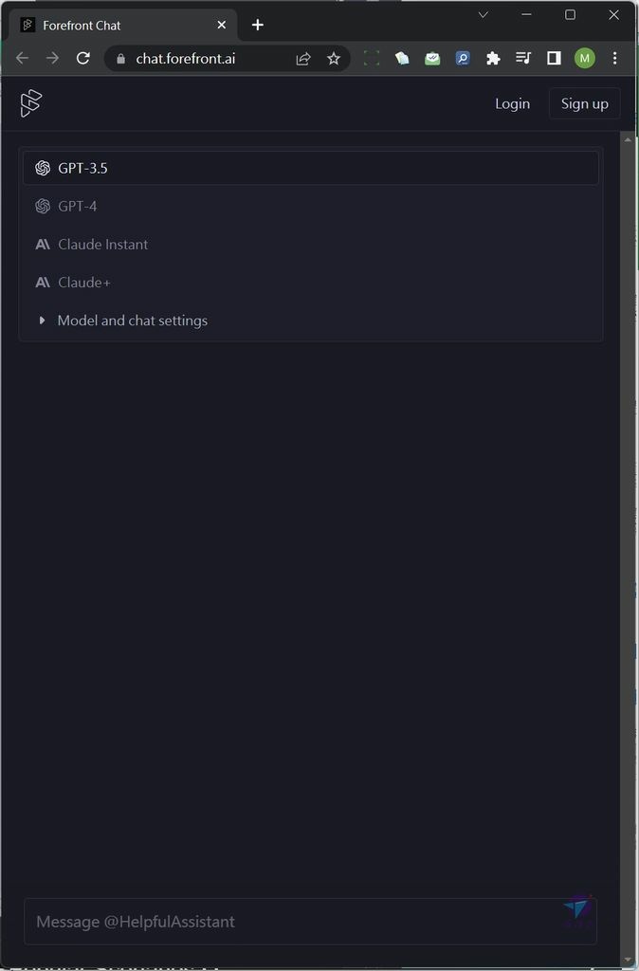The image size is (639, 971).
Task: Open a new browser tab
Action: point(258,25)
